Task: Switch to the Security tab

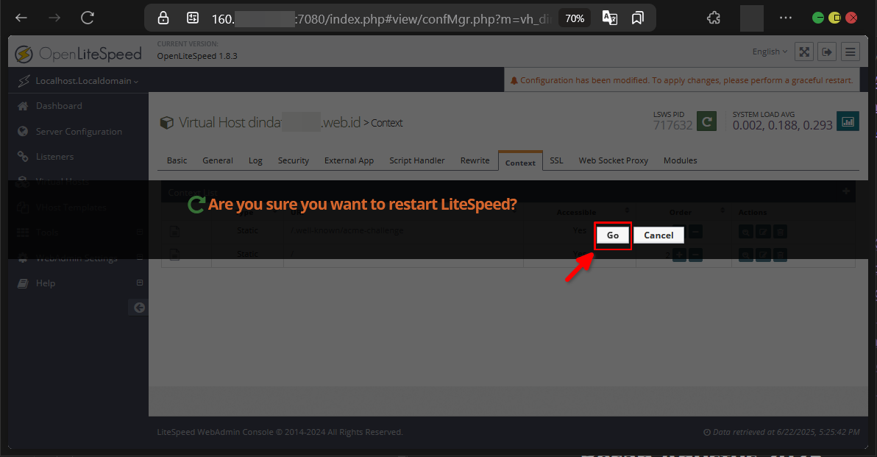Action: (x=293, y=160)
